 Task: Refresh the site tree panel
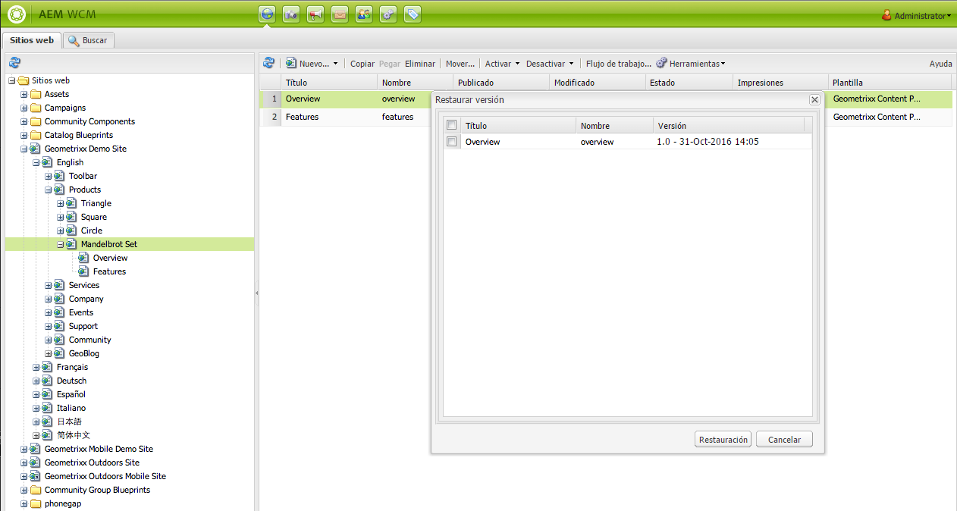coord(14,63)
